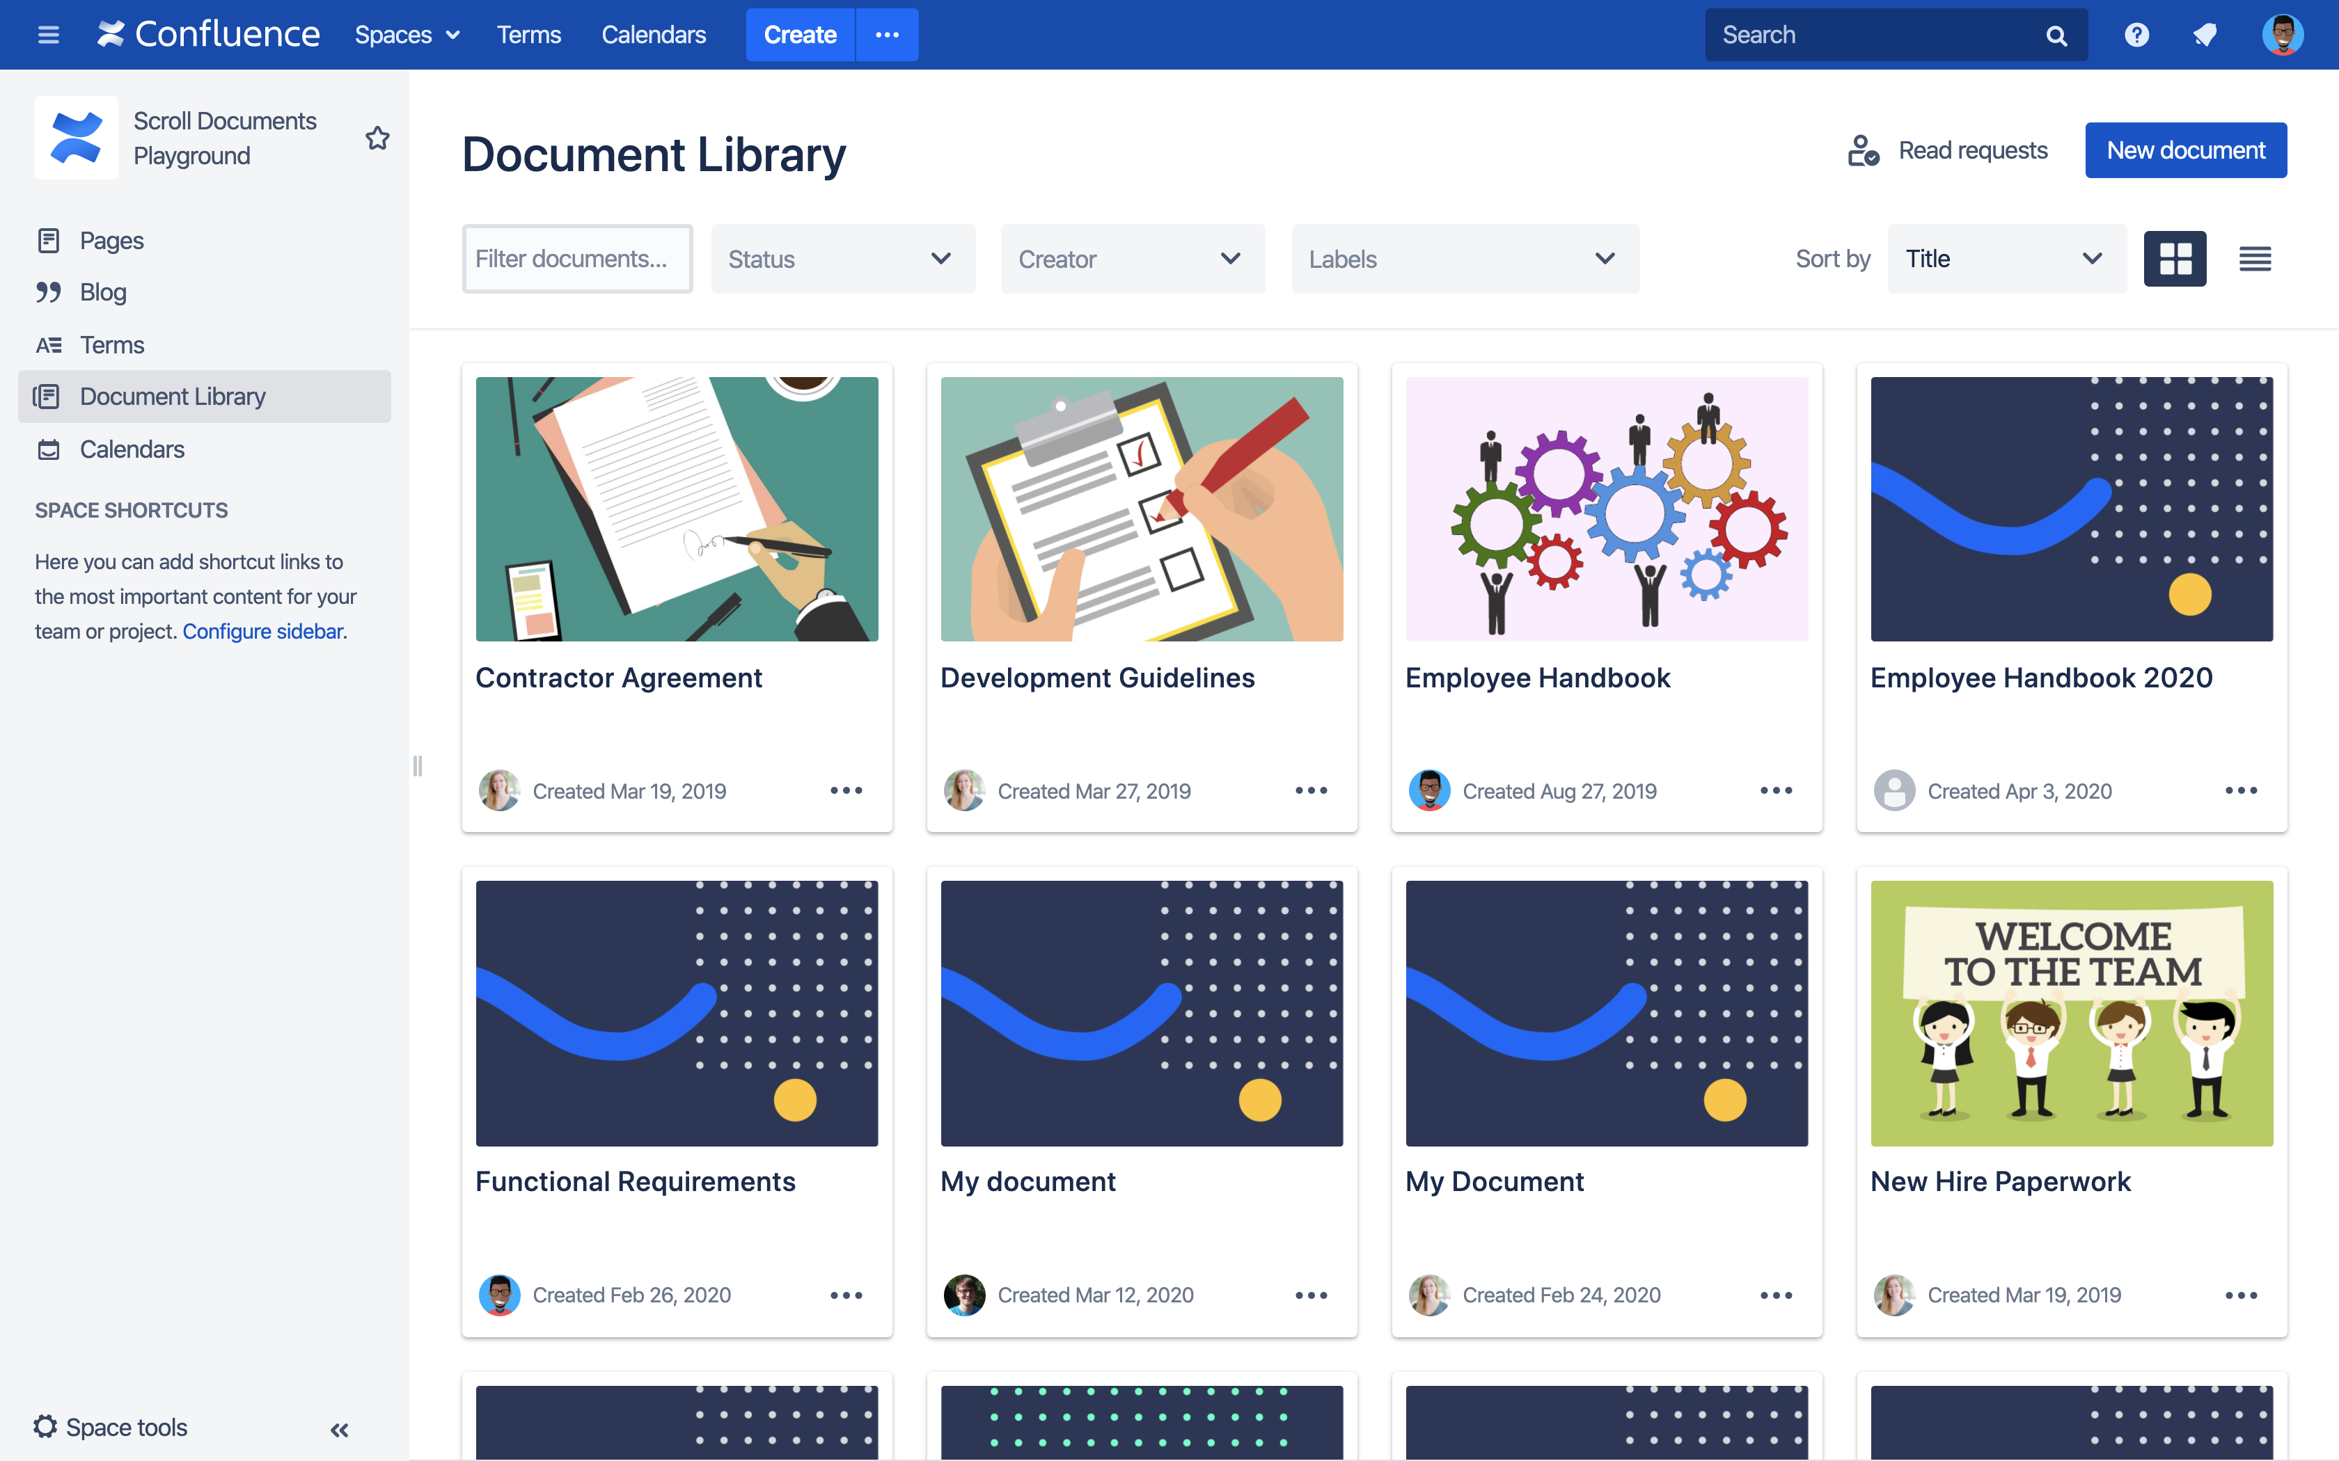This screenshot has height=1461, width=2339.
Task: Expand the Creator filter dropdown
Action: pos(1132,259)
